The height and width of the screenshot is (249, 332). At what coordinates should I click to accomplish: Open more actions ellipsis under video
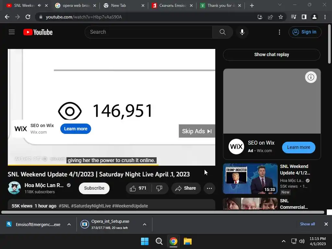[x=209, y=188]
